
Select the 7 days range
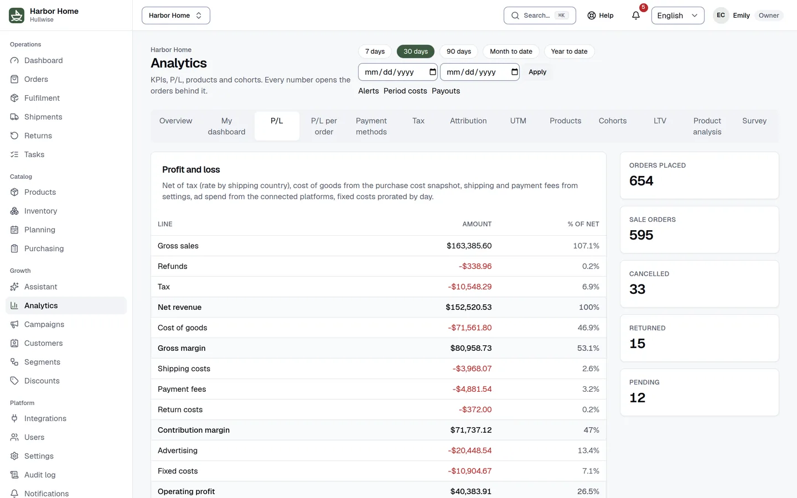(375, 51)
